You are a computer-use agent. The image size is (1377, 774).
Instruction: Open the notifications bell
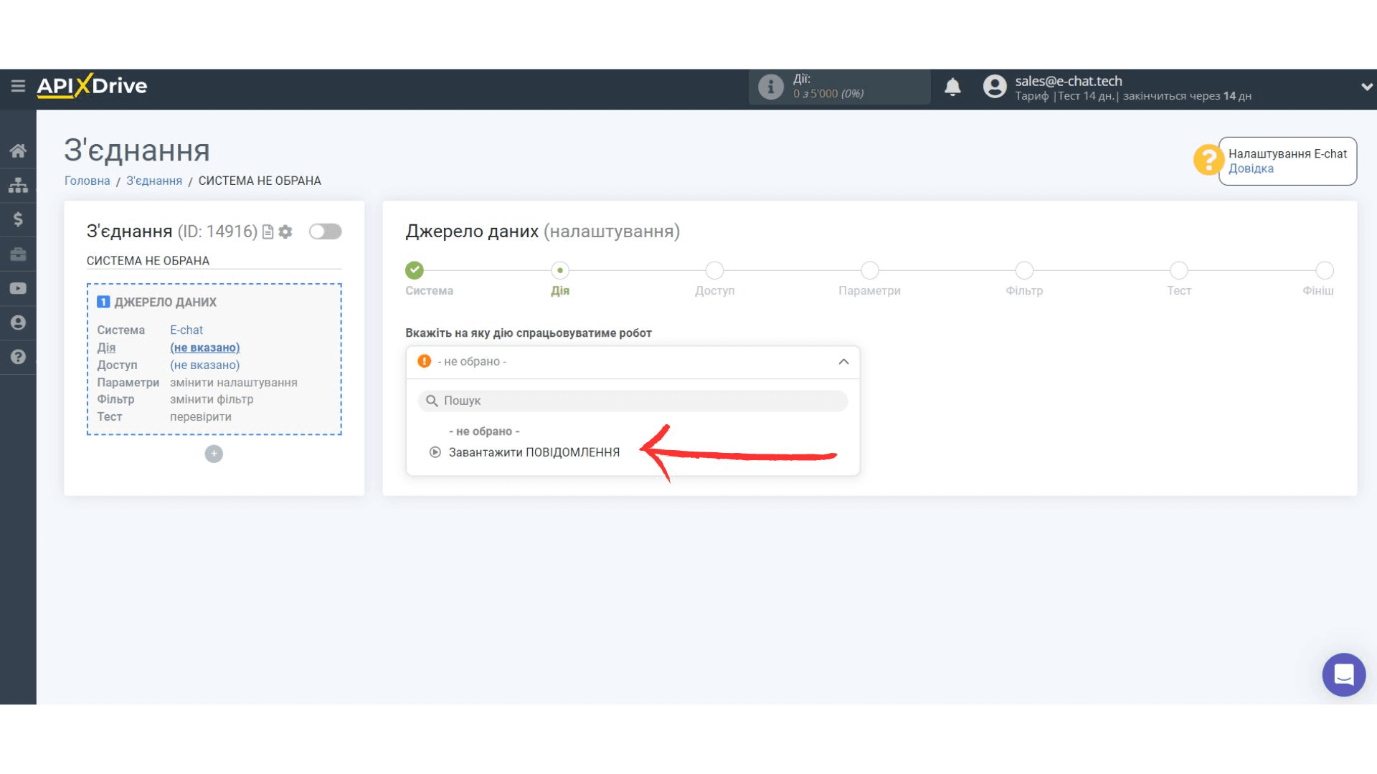pyautogui.click(x=952, y=87)
